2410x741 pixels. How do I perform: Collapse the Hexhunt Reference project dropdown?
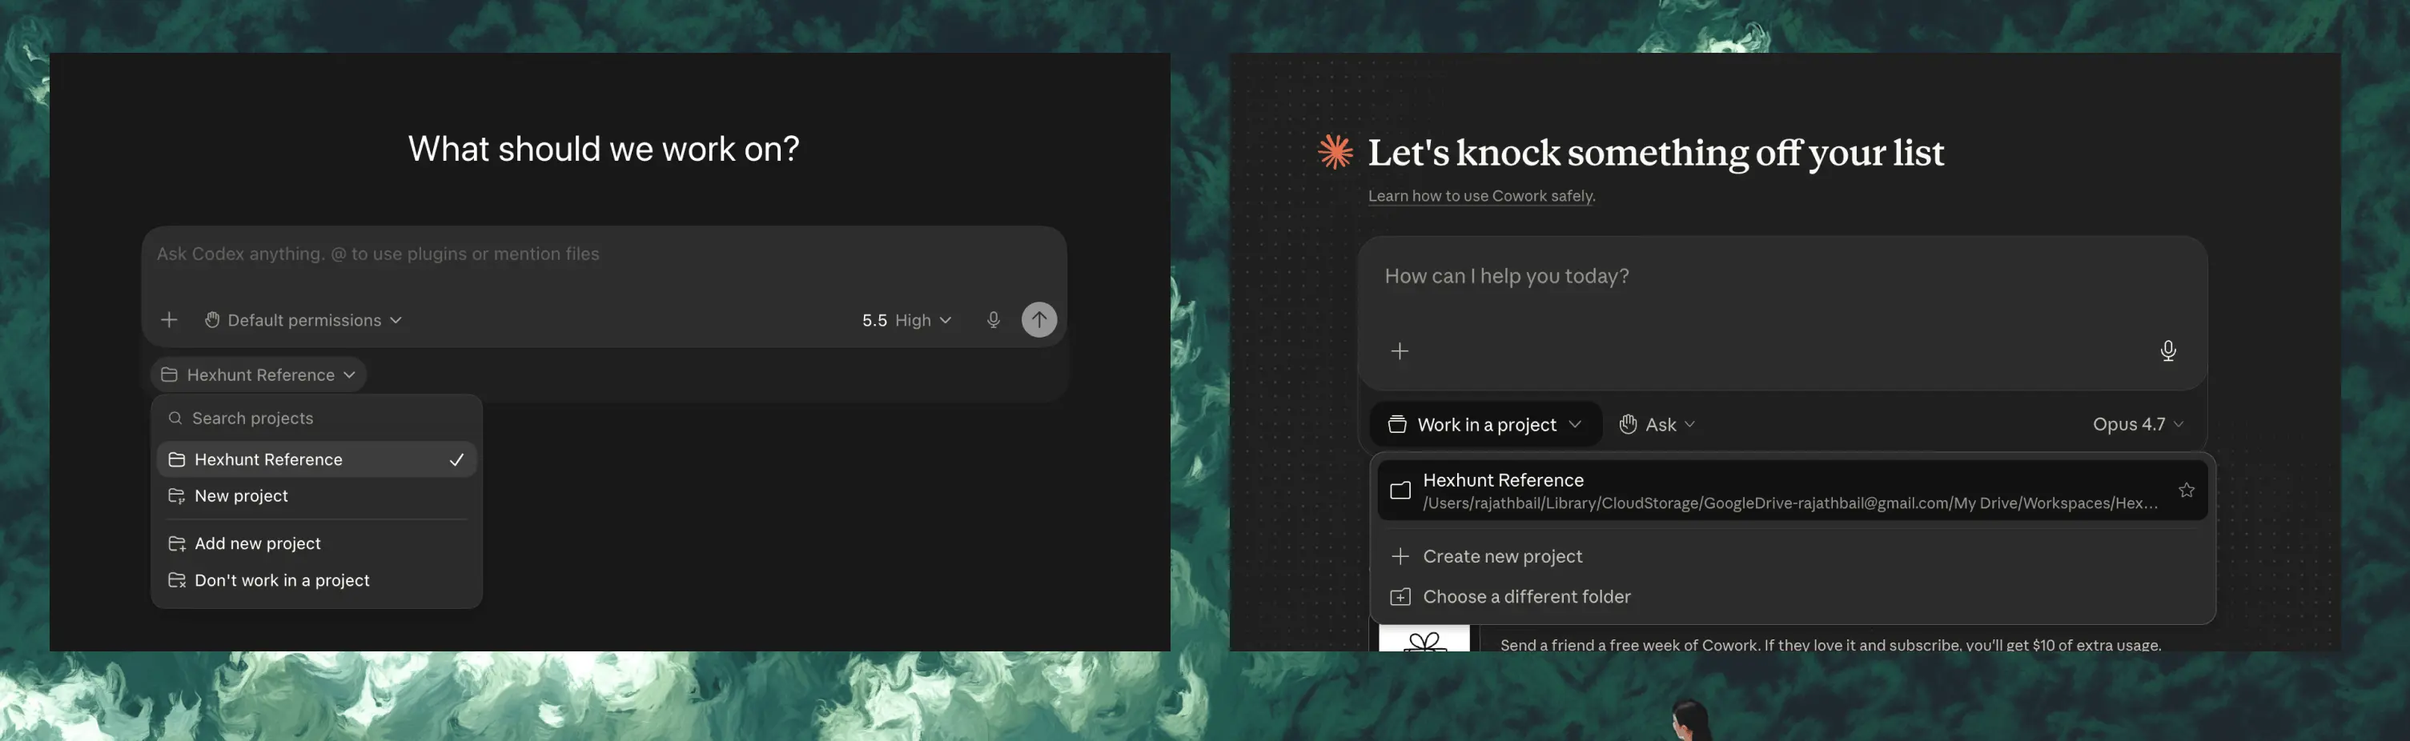click(x=258, y=375)
